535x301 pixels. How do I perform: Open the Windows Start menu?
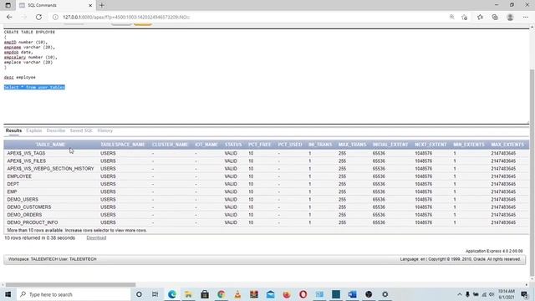tap(8, 294)
